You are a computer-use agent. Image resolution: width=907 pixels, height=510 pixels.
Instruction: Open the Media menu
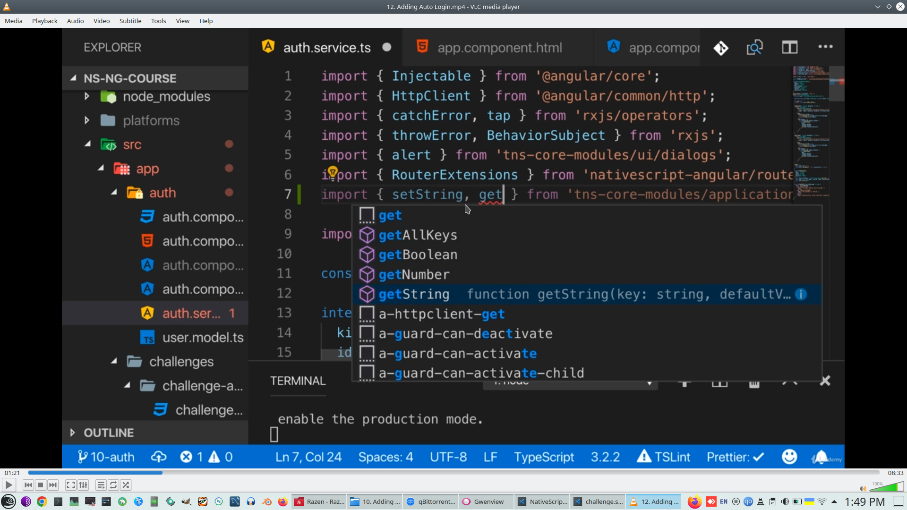13,21
